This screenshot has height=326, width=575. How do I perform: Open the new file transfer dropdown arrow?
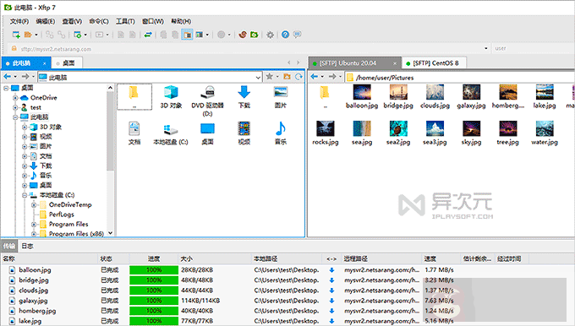[x=85, y=35]
